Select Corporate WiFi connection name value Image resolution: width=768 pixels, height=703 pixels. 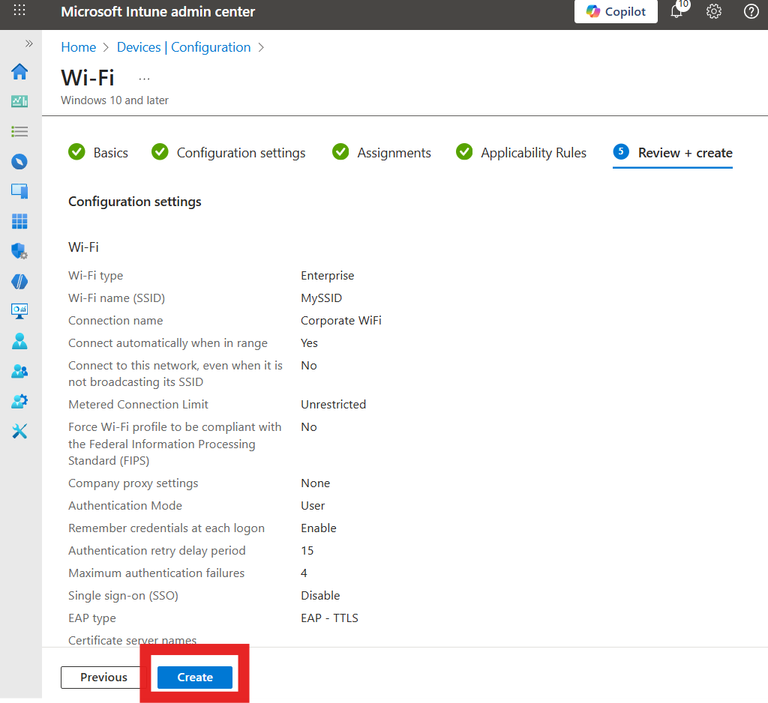[341, 321]
